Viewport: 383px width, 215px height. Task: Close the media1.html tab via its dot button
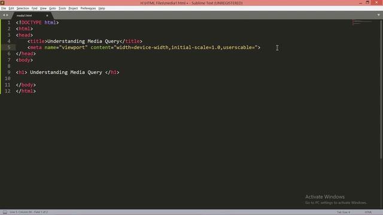tap(47, 16)
